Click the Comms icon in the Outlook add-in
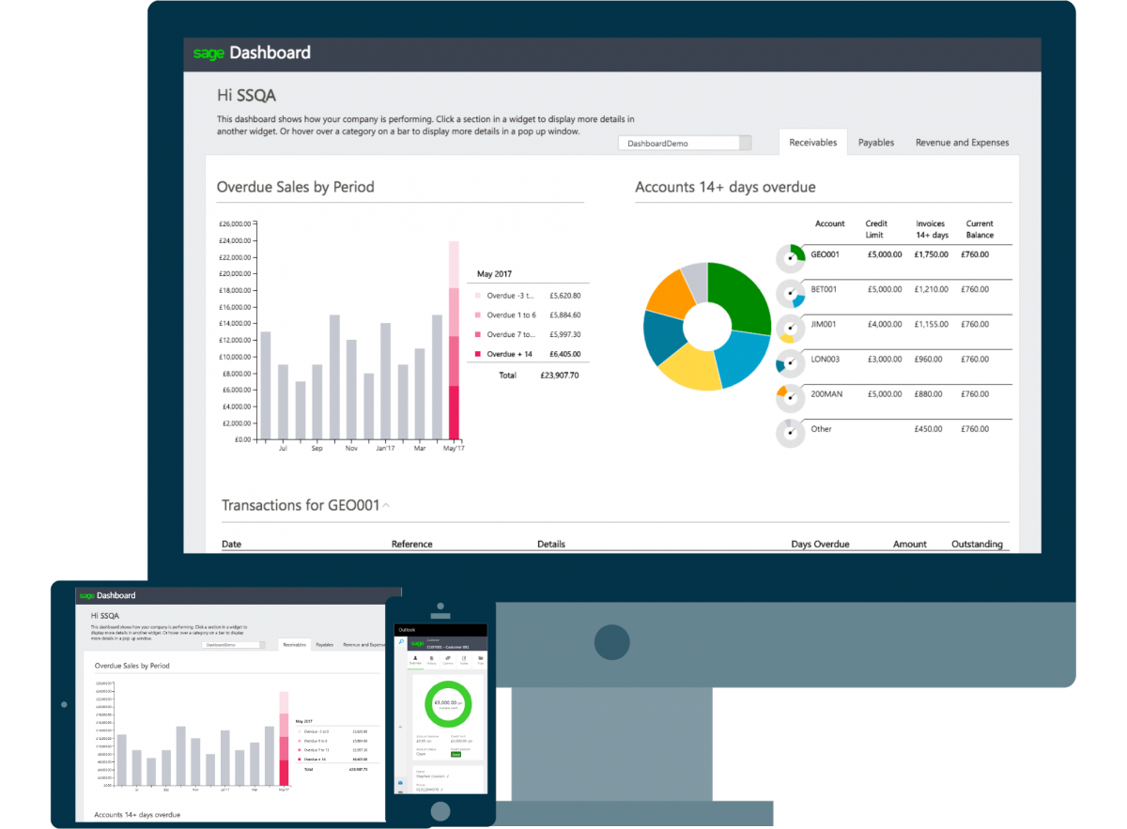The image size is (1127, 829). (448, 657)
